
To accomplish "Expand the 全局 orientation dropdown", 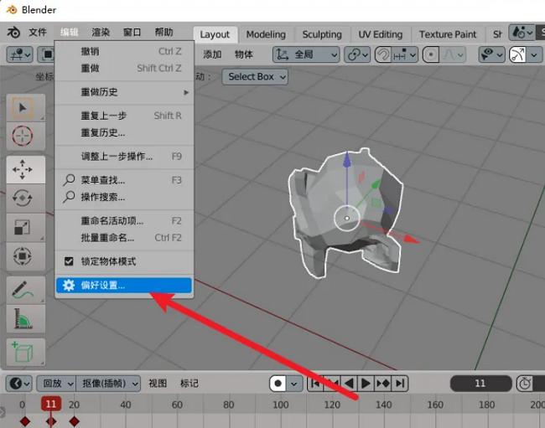I will (307, 54).
